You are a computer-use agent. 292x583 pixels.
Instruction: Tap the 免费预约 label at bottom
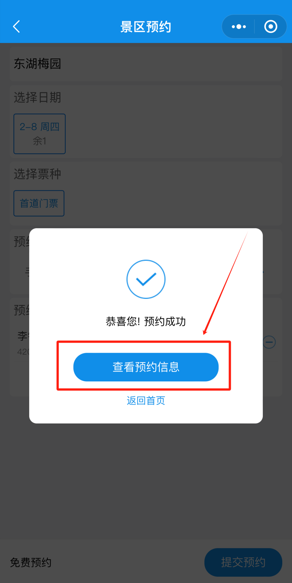tap(31, 563)
